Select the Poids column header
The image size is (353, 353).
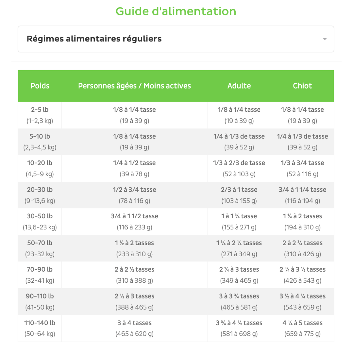click(40, 86)
